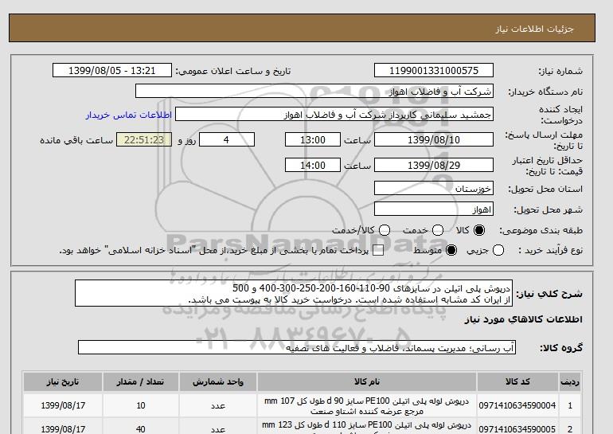This screenshot has width=613, height=434.
Task: Click the کد کالا column header
Action: point(517,381)
